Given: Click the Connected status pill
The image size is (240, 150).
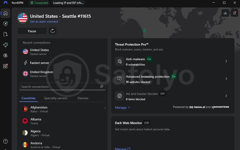Looking at the screenshot, I should point(39,3).
